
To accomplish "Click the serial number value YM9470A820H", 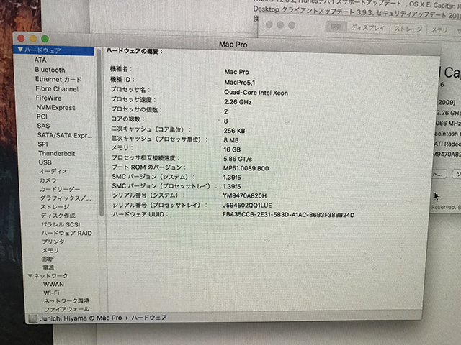I will tap(245, 196).
